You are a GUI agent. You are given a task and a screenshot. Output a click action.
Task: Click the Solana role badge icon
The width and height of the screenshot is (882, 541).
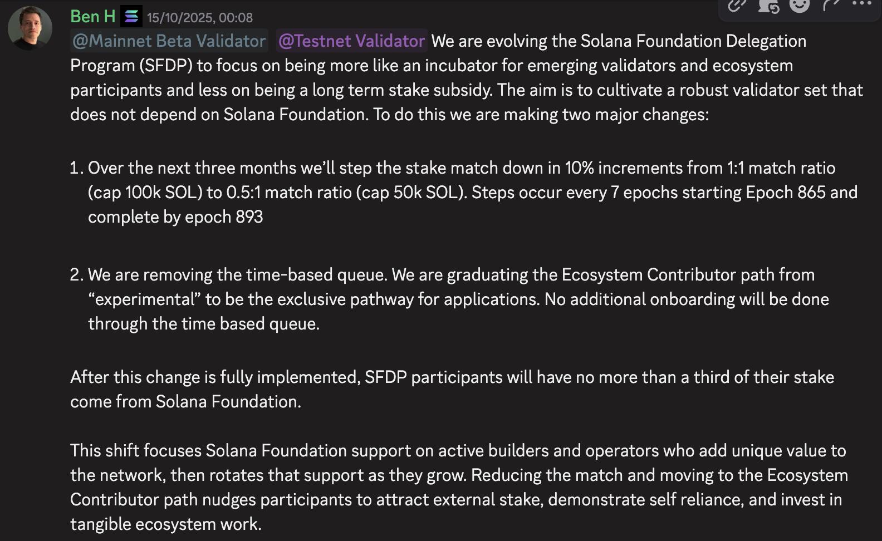coord(131,17)
